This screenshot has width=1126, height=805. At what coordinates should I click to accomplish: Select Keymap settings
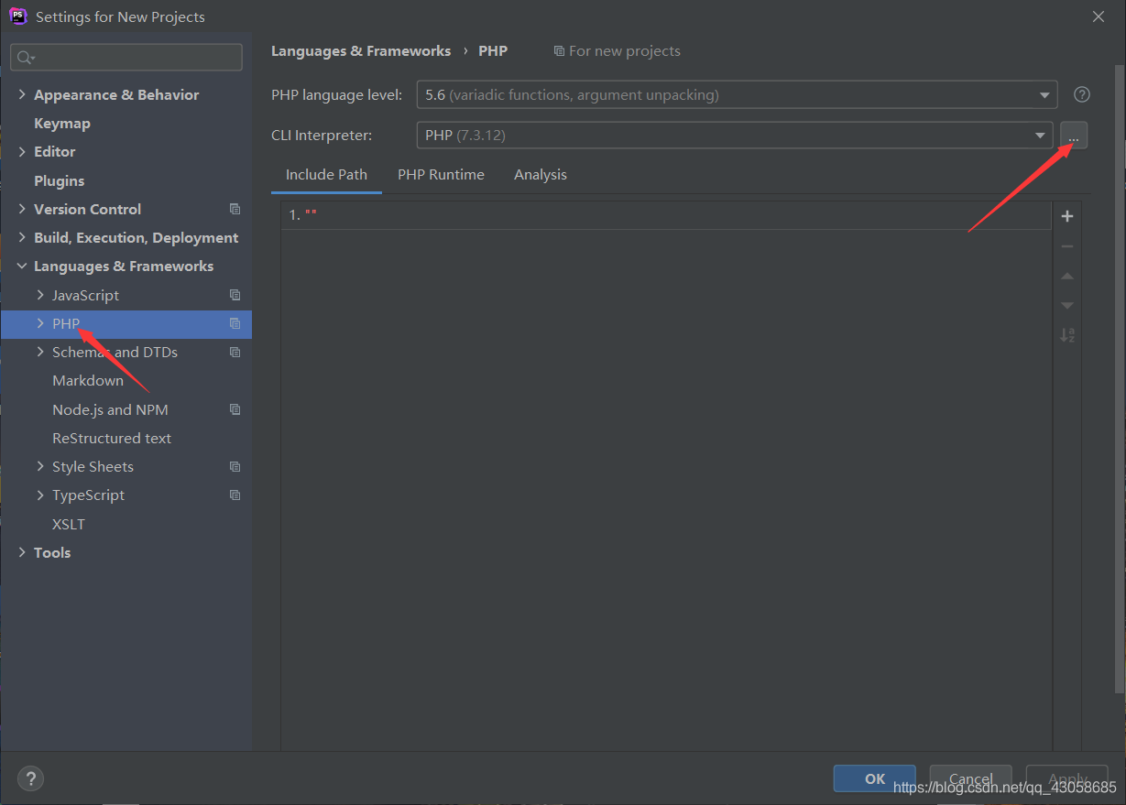62,123
